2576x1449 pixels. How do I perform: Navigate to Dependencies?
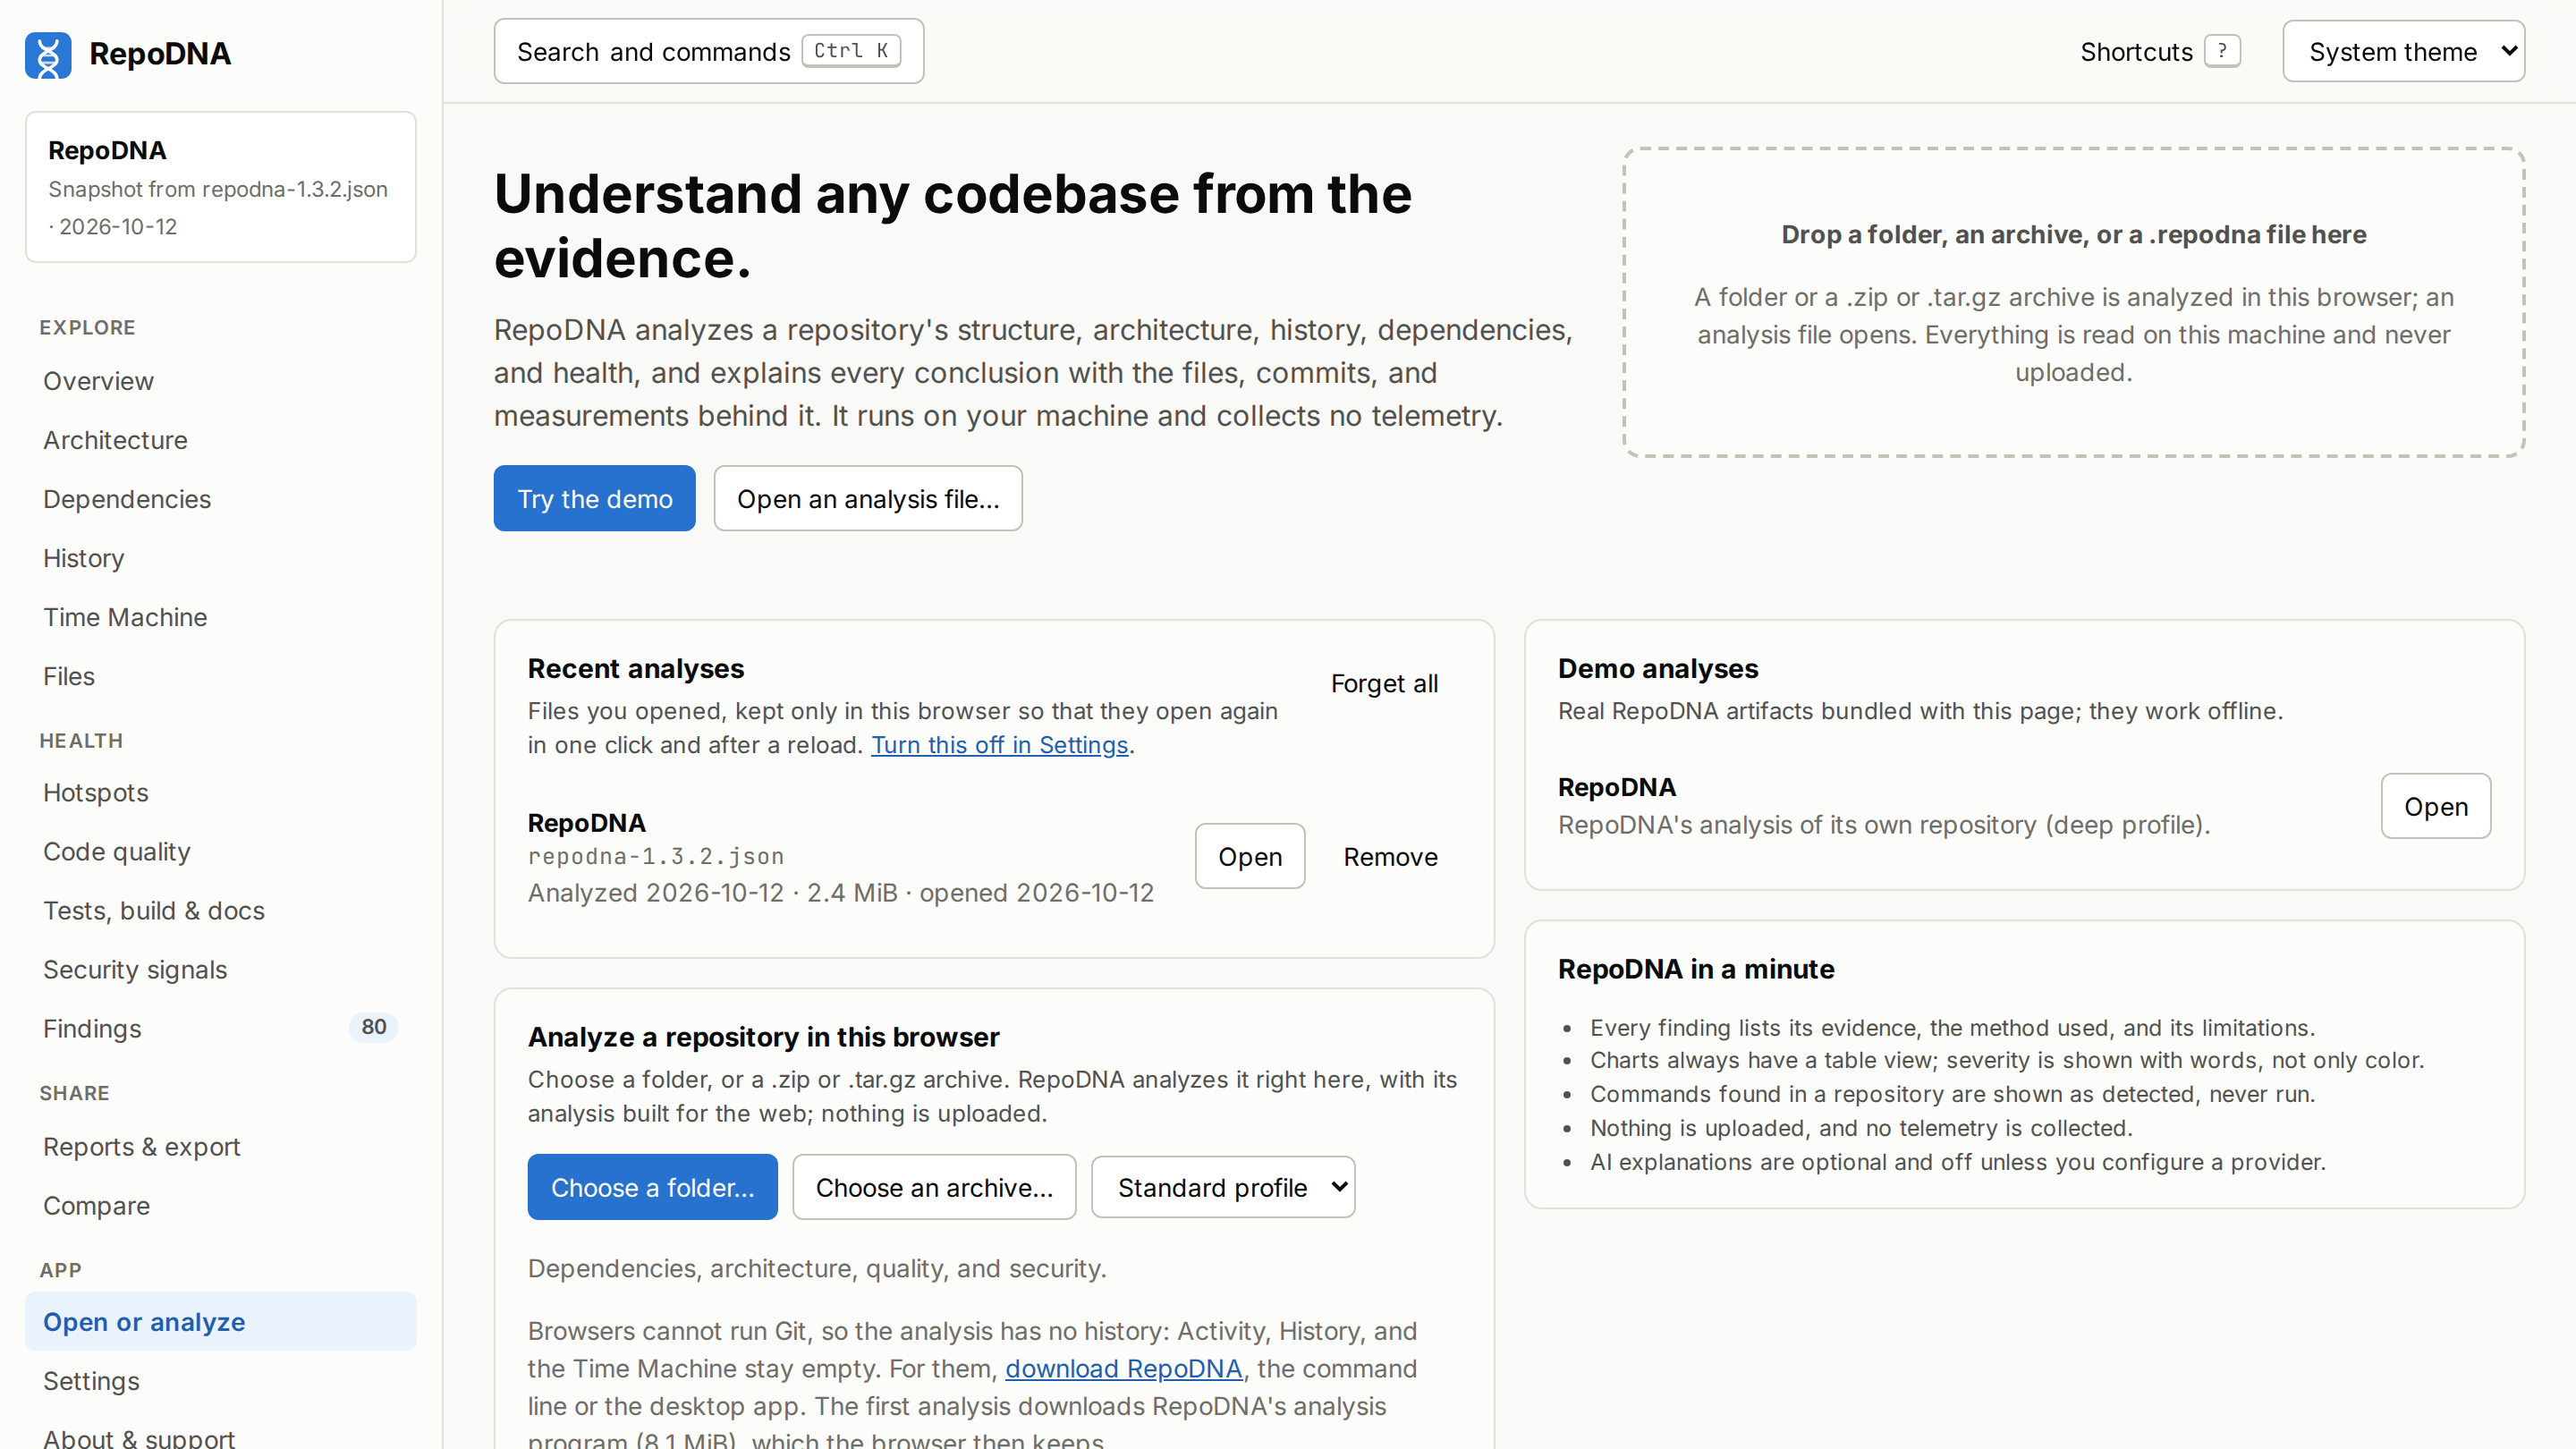point(221,499)
